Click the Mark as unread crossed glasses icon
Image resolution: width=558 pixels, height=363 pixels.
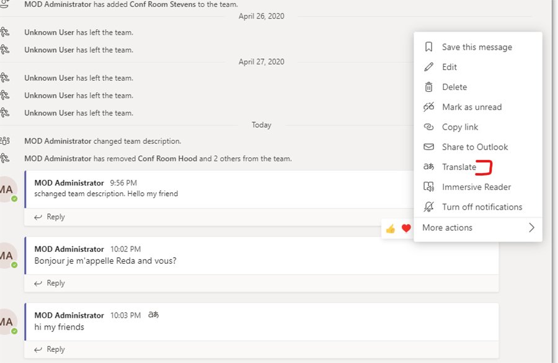pyautogui.click(x=429, y=107)
